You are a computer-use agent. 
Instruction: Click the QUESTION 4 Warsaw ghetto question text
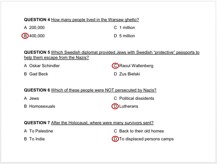95,20
